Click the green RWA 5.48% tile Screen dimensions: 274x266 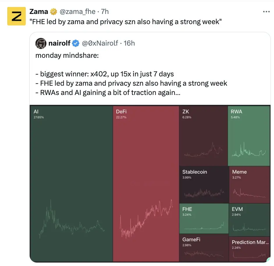(x=249, y=136)
